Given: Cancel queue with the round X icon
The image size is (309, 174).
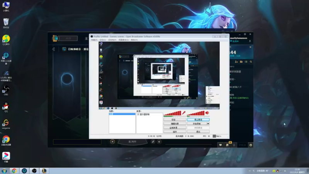Looking at the screenshot, I should coord(112,142).
